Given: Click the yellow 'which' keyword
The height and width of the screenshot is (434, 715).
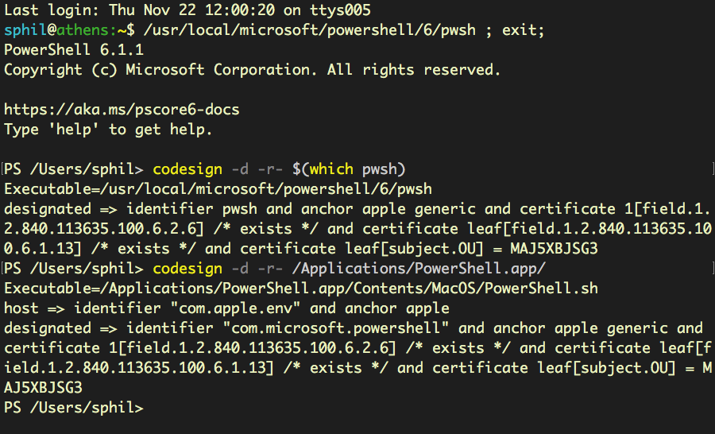Looking at the screenshot, I should 331,169.
